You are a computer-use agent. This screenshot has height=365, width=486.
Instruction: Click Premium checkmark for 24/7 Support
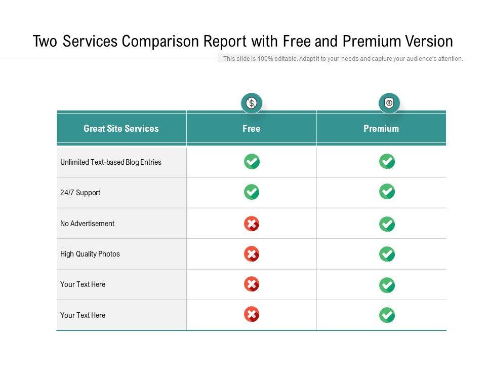pyautogui.click(x=387, y=192)
